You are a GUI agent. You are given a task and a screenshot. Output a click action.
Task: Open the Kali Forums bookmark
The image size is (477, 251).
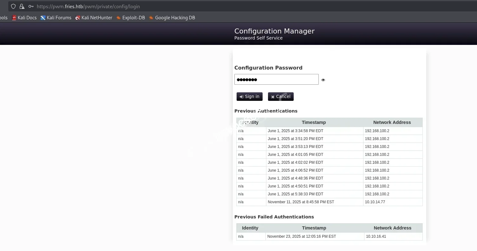(56, 18)
